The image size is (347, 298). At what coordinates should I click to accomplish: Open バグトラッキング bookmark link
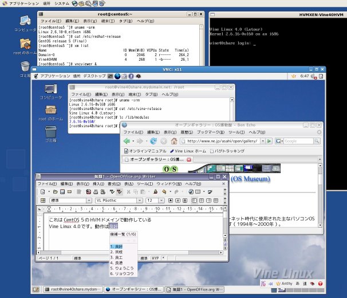(227, 151)
